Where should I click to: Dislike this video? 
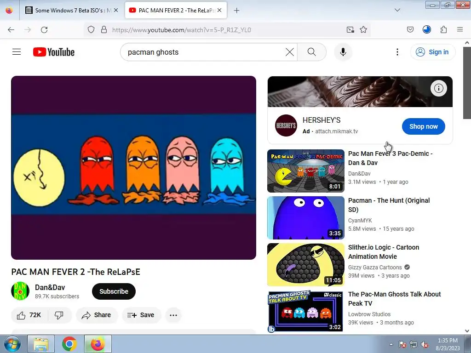[59, 315]
